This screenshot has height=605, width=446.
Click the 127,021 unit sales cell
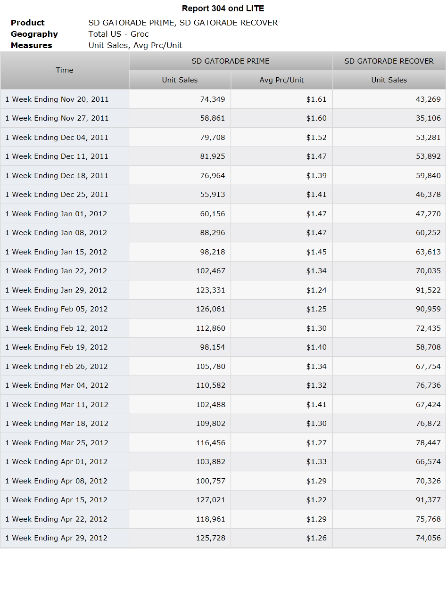pyautogui.click(x=180, y=499)
